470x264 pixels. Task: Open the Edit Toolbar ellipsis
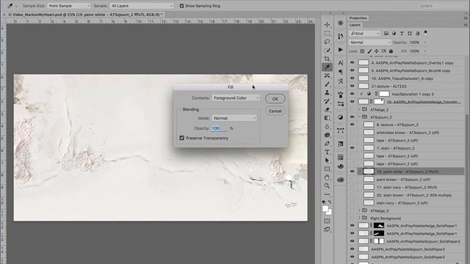[x=327, y=194]
